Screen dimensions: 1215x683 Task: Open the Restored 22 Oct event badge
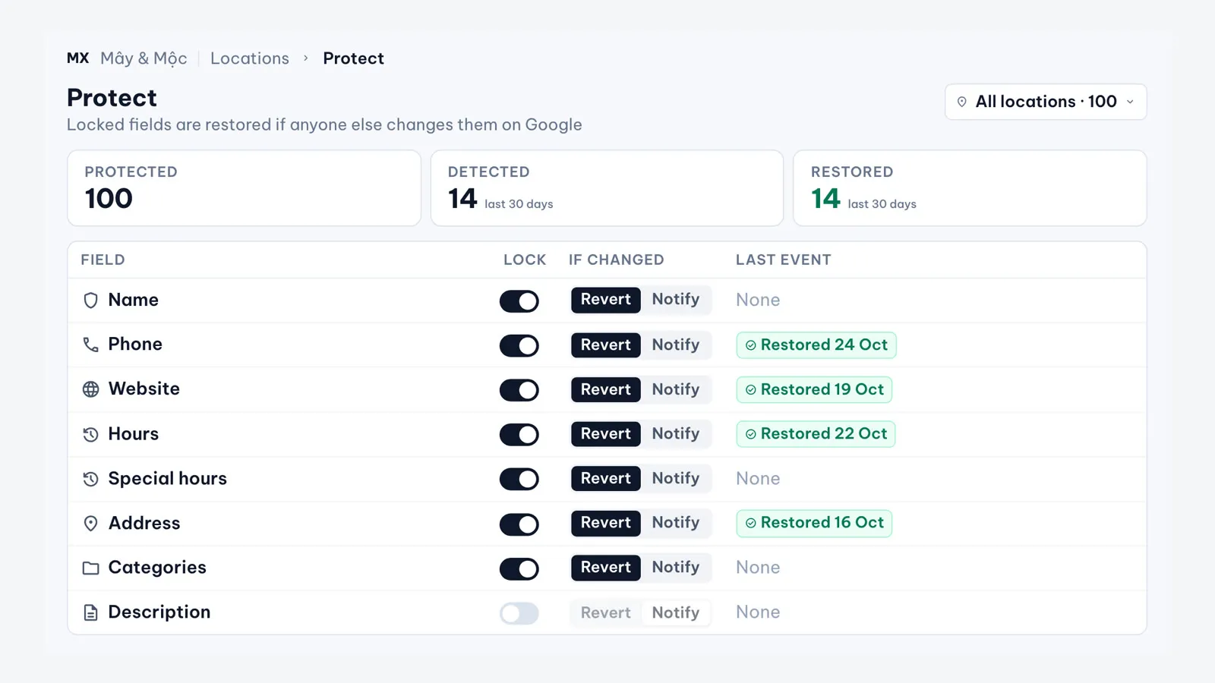pos(816,434)
